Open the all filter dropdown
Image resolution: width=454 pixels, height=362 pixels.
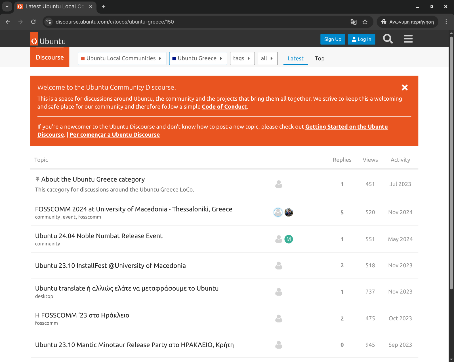tap(268, 58)
